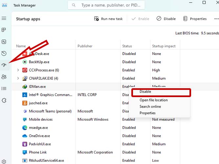Click Run new task button
The width and height of the screenshot is (219, 164).
(108, 19)
